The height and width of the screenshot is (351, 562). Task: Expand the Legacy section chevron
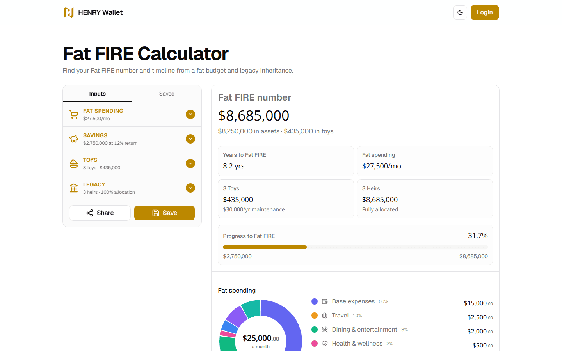click(x=190, y=188)
